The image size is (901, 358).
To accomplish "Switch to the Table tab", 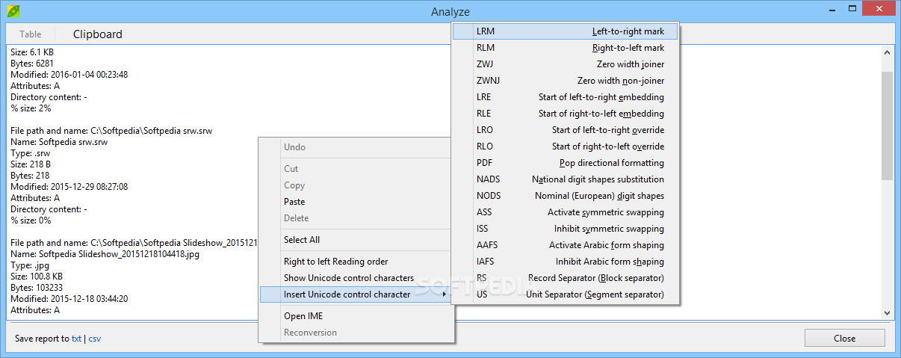I will 31,34.
